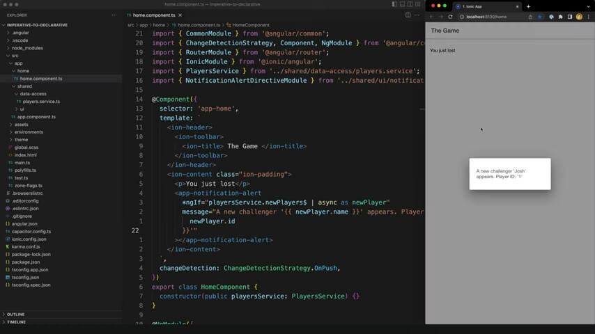Click the split editor right icon
595x334 pixels.
(x=408, y=15)
